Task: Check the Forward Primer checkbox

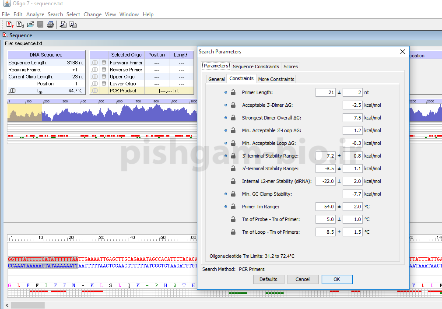Action: pyautogui.click(x=104, y=63)
